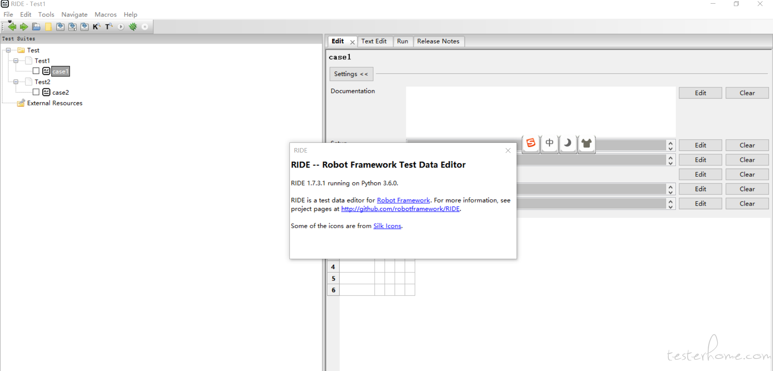Open the Silk Icons link
773x371 pixels.
pos(387,226)
